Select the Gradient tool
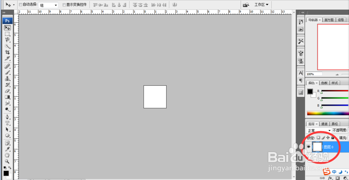The image size is (349, 180). (x=7, y=97)
